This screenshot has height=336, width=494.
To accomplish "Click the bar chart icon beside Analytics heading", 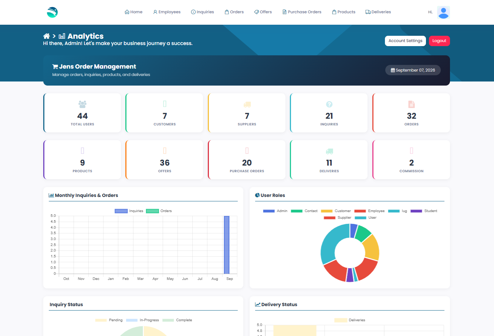I will pyautogui.click(x=62, y=36).
